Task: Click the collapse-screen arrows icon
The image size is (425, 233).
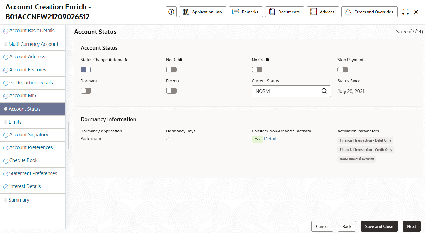Action: pos(405,12)
